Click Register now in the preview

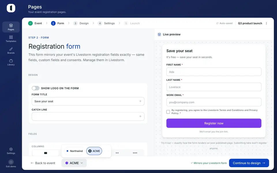click(x=214, y=123)
